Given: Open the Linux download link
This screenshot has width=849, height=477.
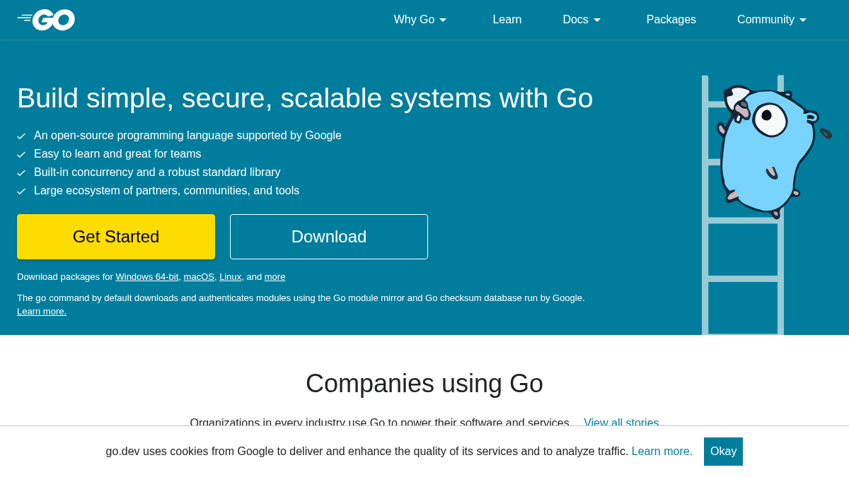Looking at the screenshot, I should pos(231,277).
